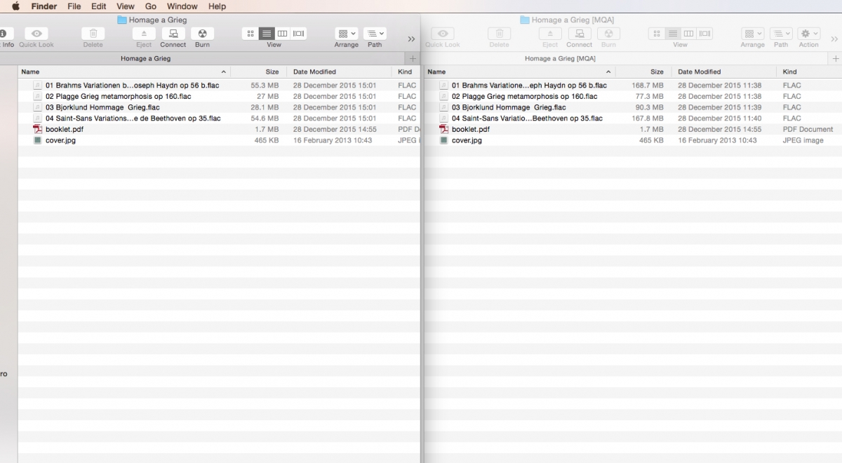
Task: Select 02 Plagge 27 MB flac file
Action: click(219, 96)
